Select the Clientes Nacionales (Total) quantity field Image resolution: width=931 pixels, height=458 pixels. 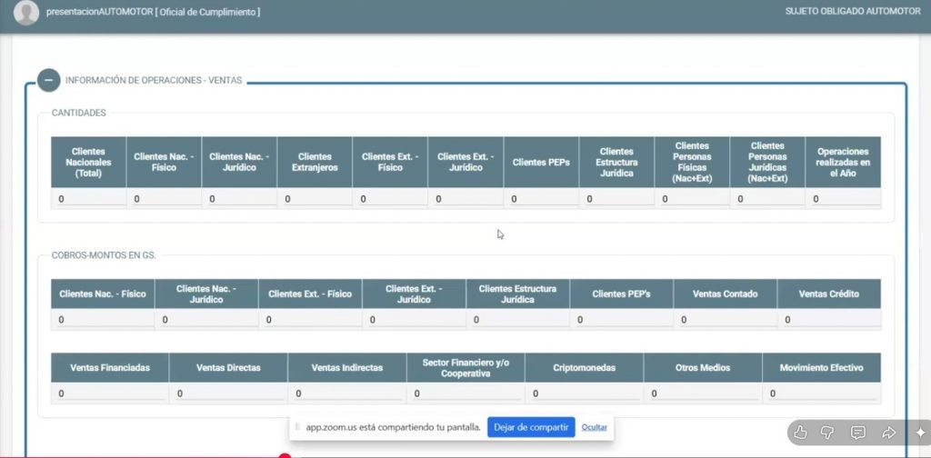pyautogui.click(x=88, y=198)
